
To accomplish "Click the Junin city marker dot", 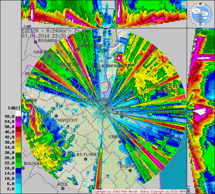I will click(x=27, y=105).
